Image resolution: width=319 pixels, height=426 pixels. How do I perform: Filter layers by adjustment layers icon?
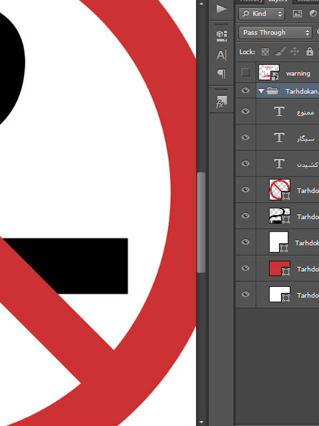point(313,13)
